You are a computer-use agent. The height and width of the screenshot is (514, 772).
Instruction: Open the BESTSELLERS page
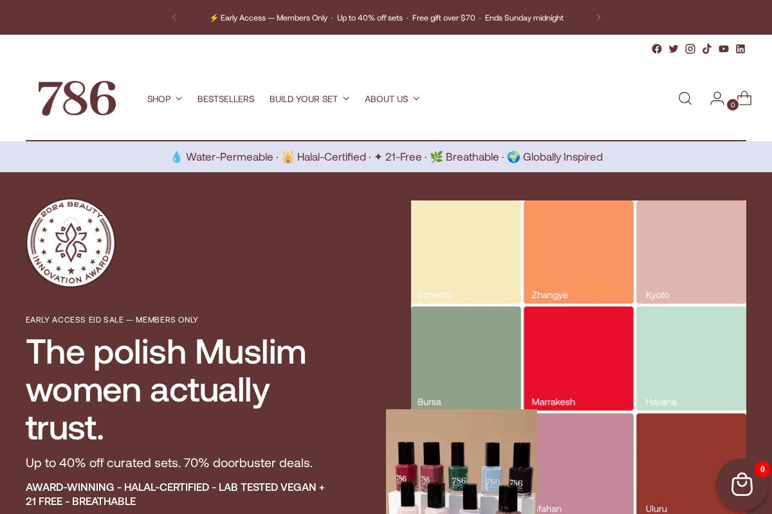226,99
